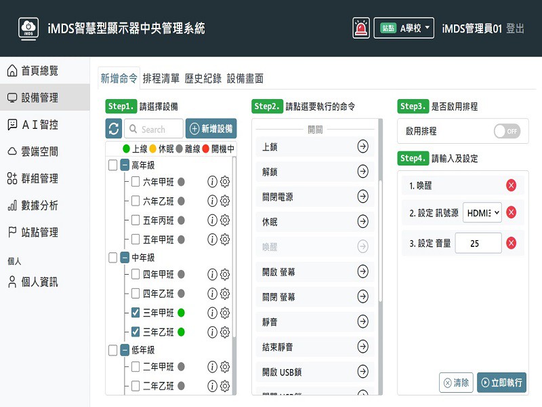
Task: Click the 新增設備 button
Action: click(x=211, y=129)
